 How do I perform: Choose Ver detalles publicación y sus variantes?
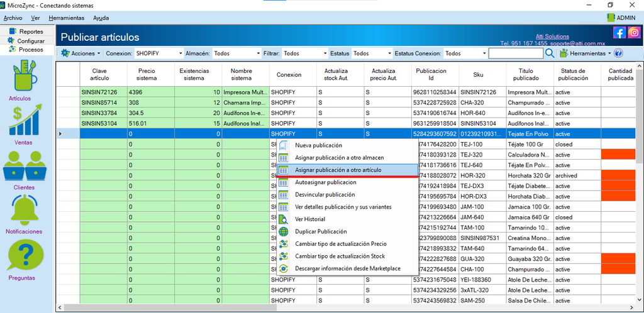[347, 207]
